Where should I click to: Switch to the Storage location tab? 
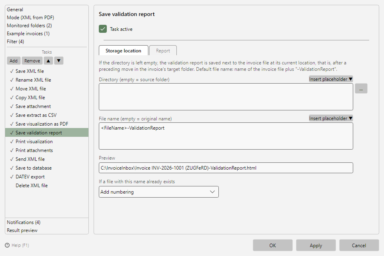[x=124, y=51]
